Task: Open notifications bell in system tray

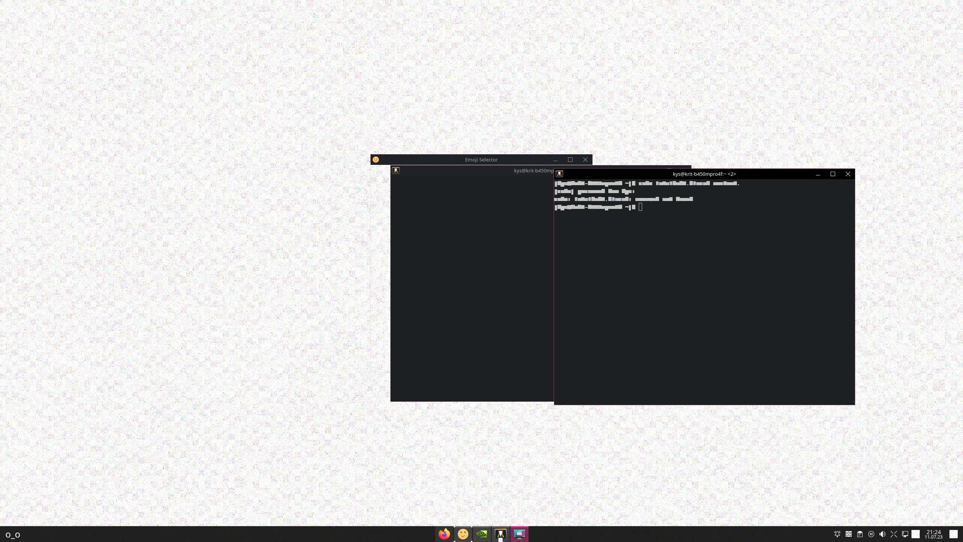Action: [837, 534]
